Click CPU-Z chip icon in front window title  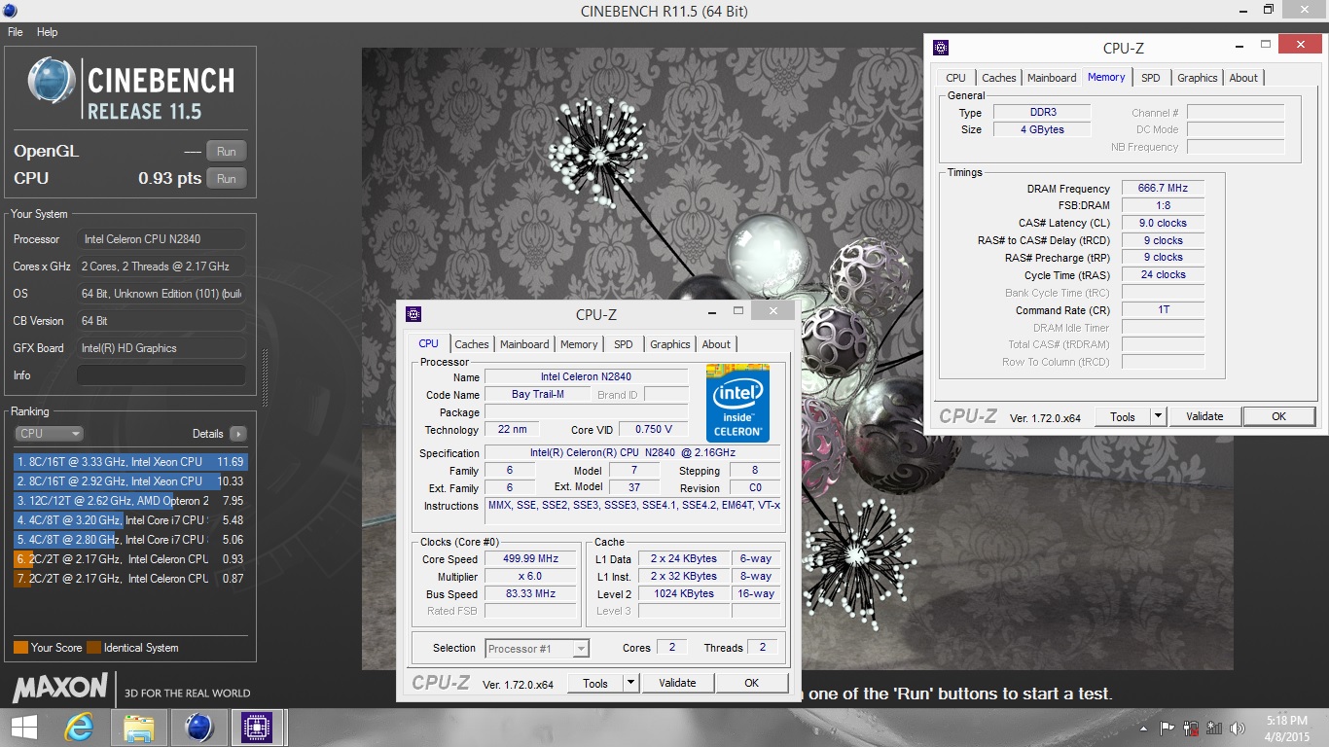click(x=413, y=314)
